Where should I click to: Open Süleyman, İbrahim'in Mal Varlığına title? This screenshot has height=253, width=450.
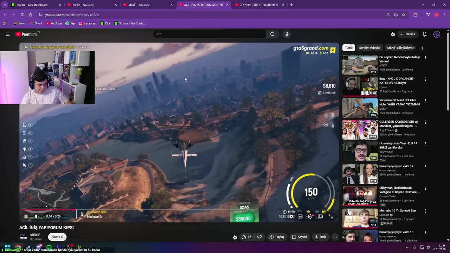coord(399,190)
